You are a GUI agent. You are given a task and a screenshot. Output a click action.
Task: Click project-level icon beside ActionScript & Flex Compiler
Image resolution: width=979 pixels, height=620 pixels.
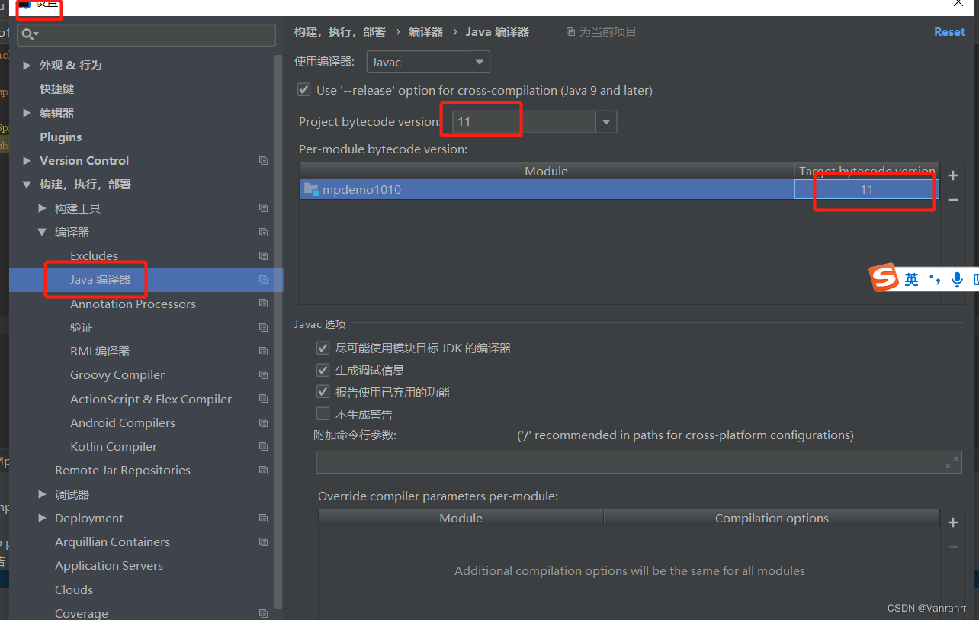click(x=263, y=399)
